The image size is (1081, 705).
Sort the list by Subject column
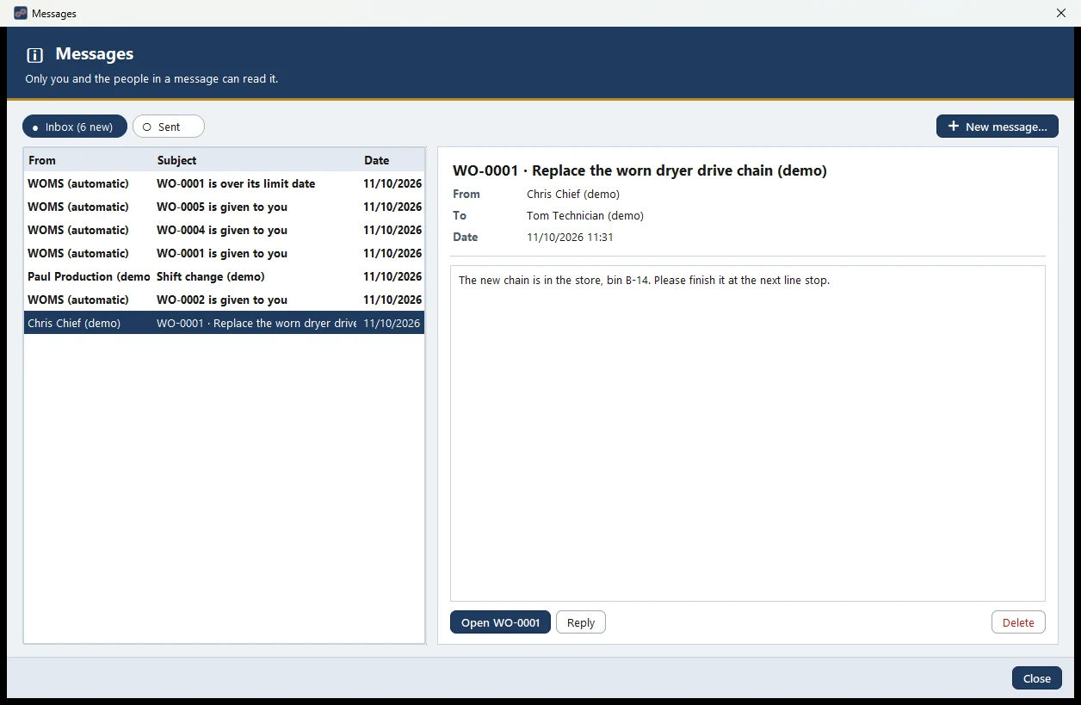[x=256, y=160]
